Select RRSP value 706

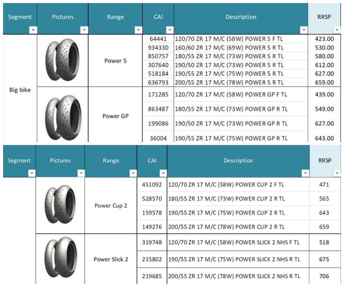click(324, 276)
